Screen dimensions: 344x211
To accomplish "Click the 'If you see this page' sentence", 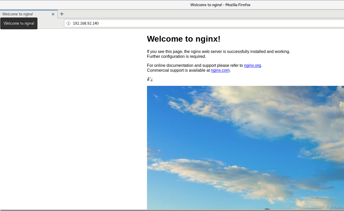I will click(219, 51).
